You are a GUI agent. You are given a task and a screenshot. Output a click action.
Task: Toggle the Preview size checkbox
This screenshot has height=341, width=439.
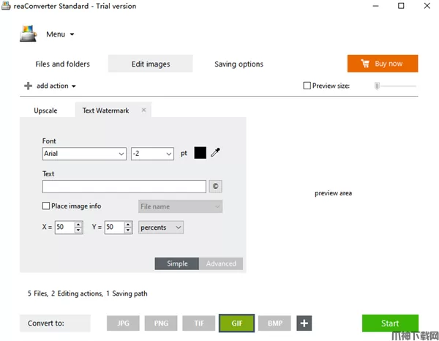coord(307,86)
